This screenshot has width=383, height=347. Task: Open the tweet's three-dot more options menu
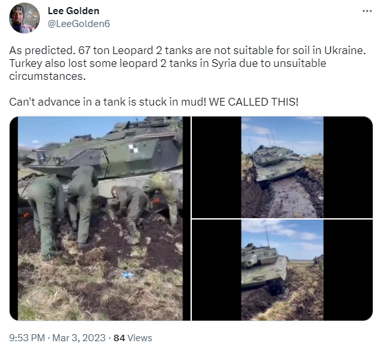367,11
